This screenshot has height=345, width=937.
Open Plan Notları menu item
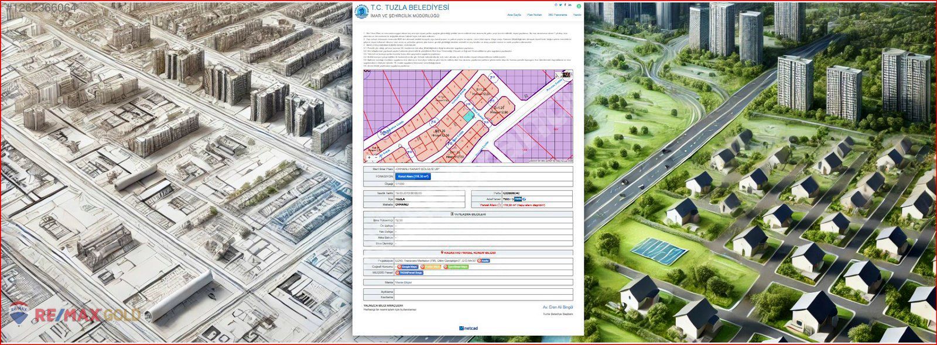tap(534, 15)
